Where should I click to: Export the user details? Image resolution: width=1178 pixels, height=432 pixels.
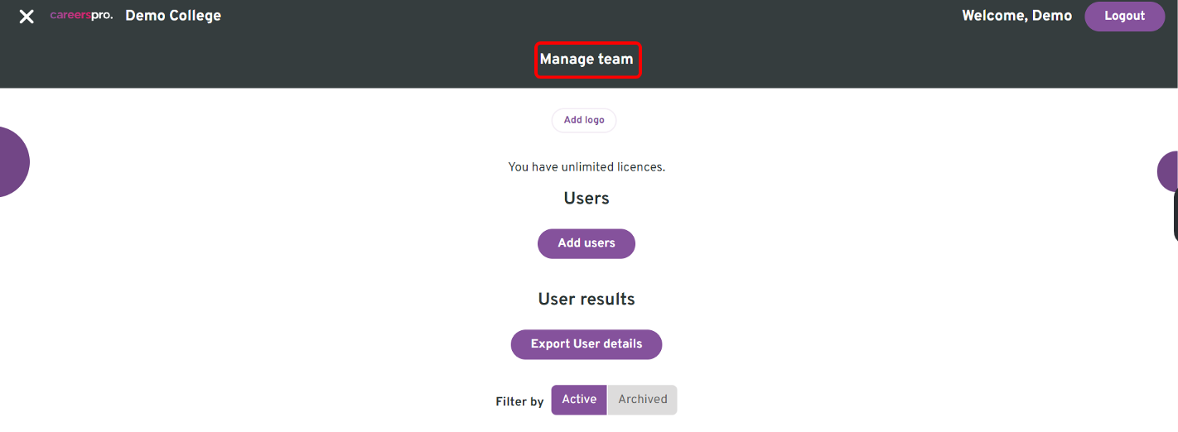[587, 344]
